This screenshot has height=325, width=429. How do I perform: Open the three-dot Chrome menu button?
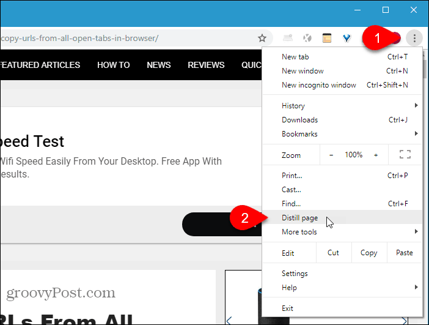(414, 38)
